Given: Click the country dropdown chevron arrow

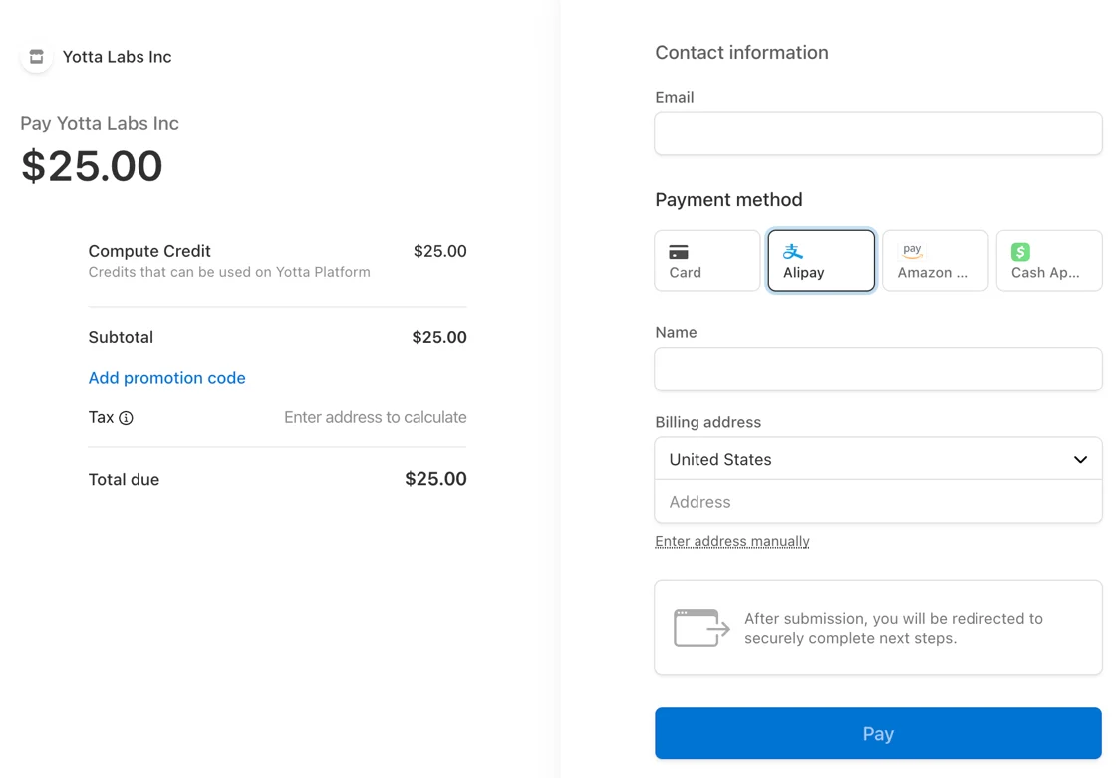Looking at the screenshot, I should pyautogui.click(x=1080, y=460).
